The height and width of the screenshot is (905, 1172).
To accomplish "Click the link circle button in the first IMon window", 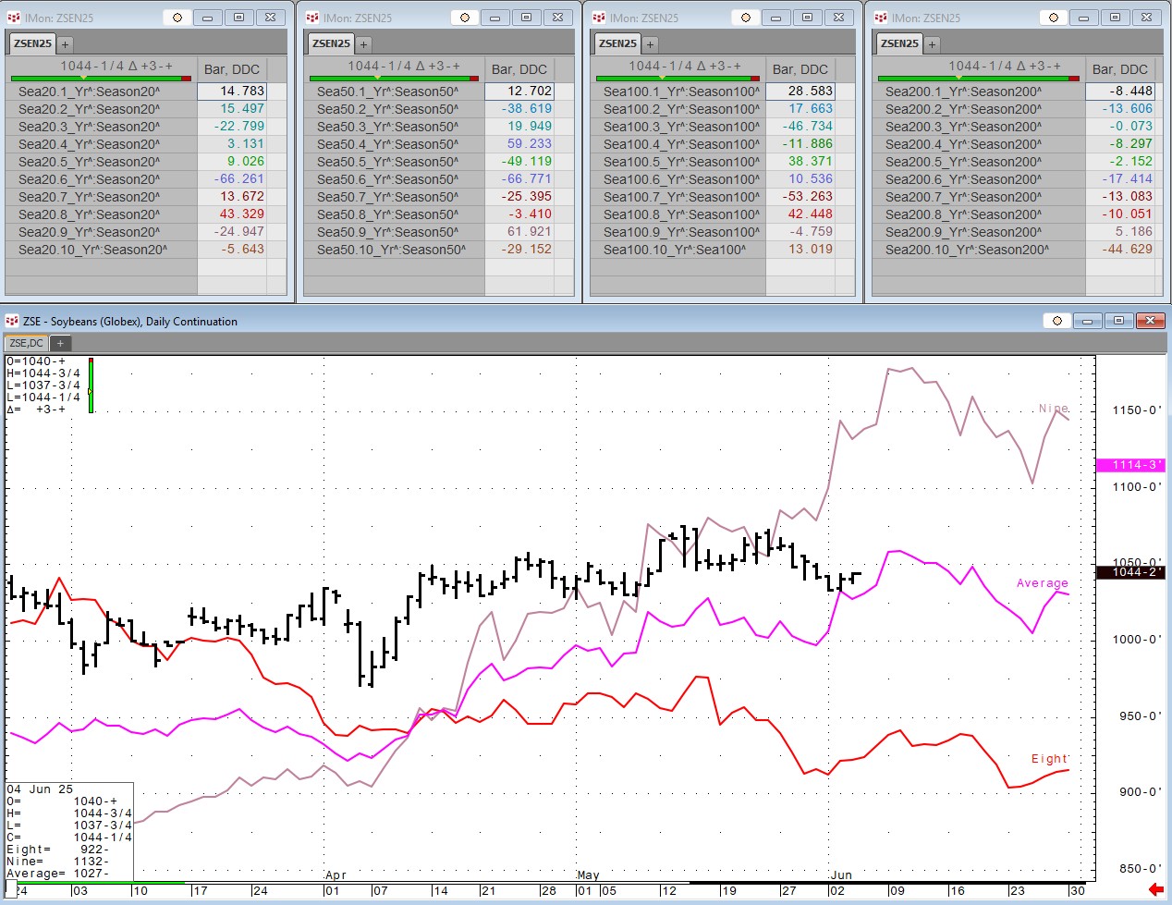I will 177,18.
